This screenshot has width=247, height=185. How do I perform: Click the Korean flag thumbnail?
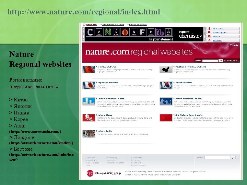coord(166,85)
